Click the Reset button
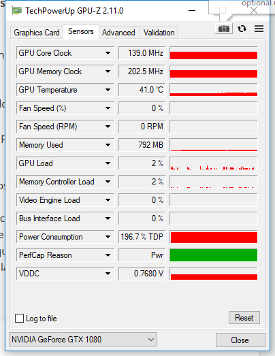 click(244, 318)
